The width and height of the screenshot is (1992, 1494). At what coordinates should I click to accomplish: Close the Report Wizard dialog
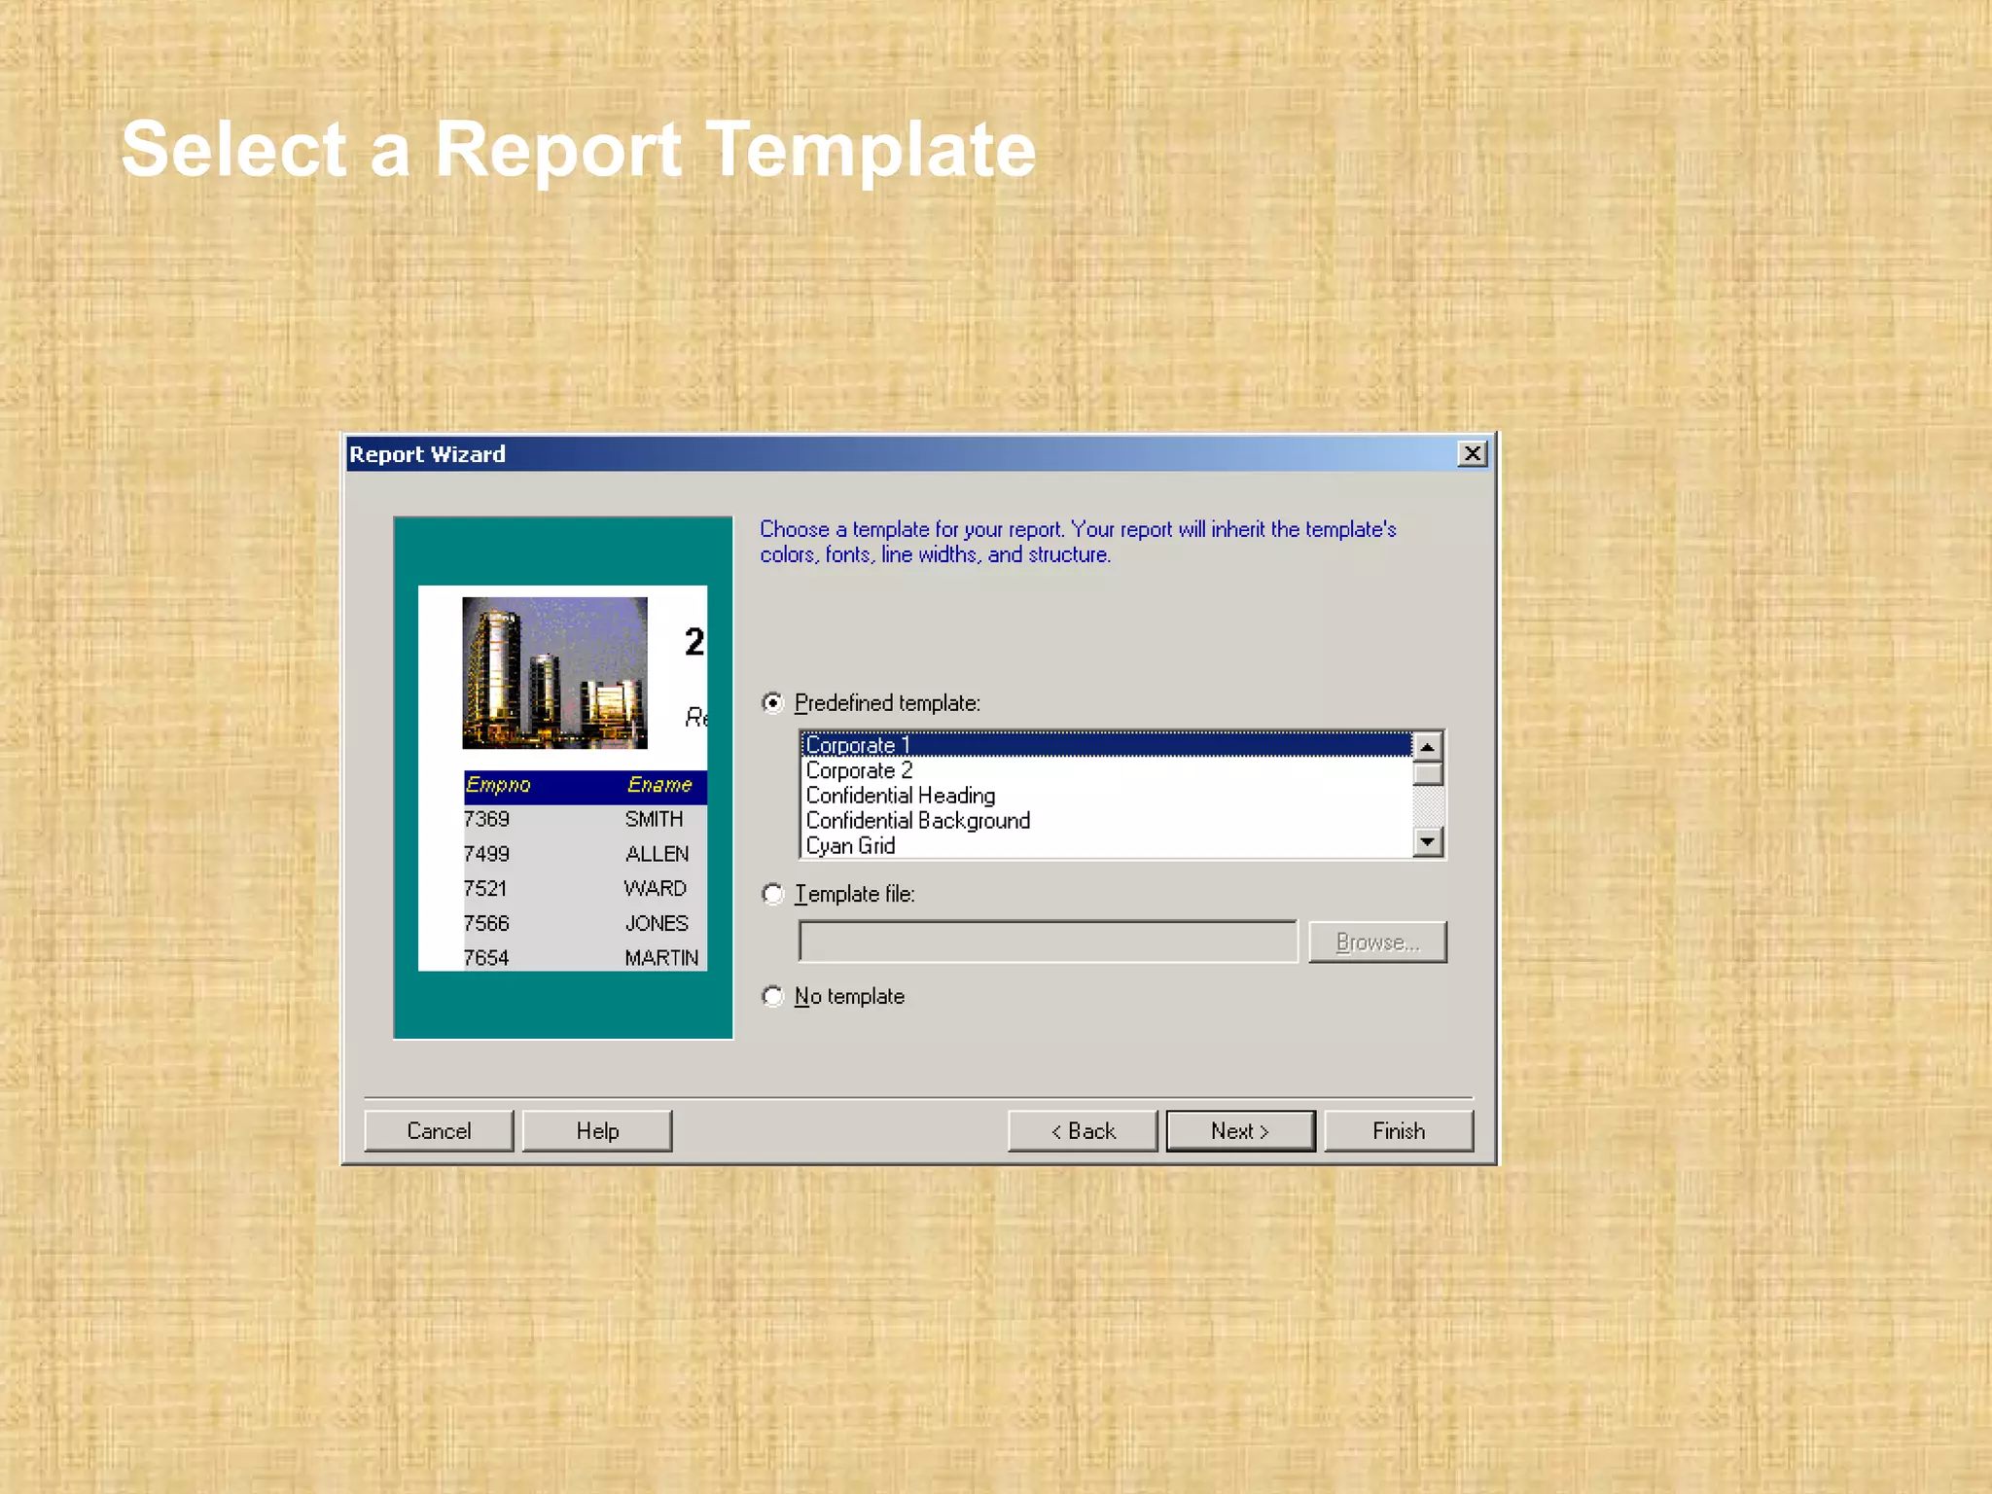[x=1473, y=453]
